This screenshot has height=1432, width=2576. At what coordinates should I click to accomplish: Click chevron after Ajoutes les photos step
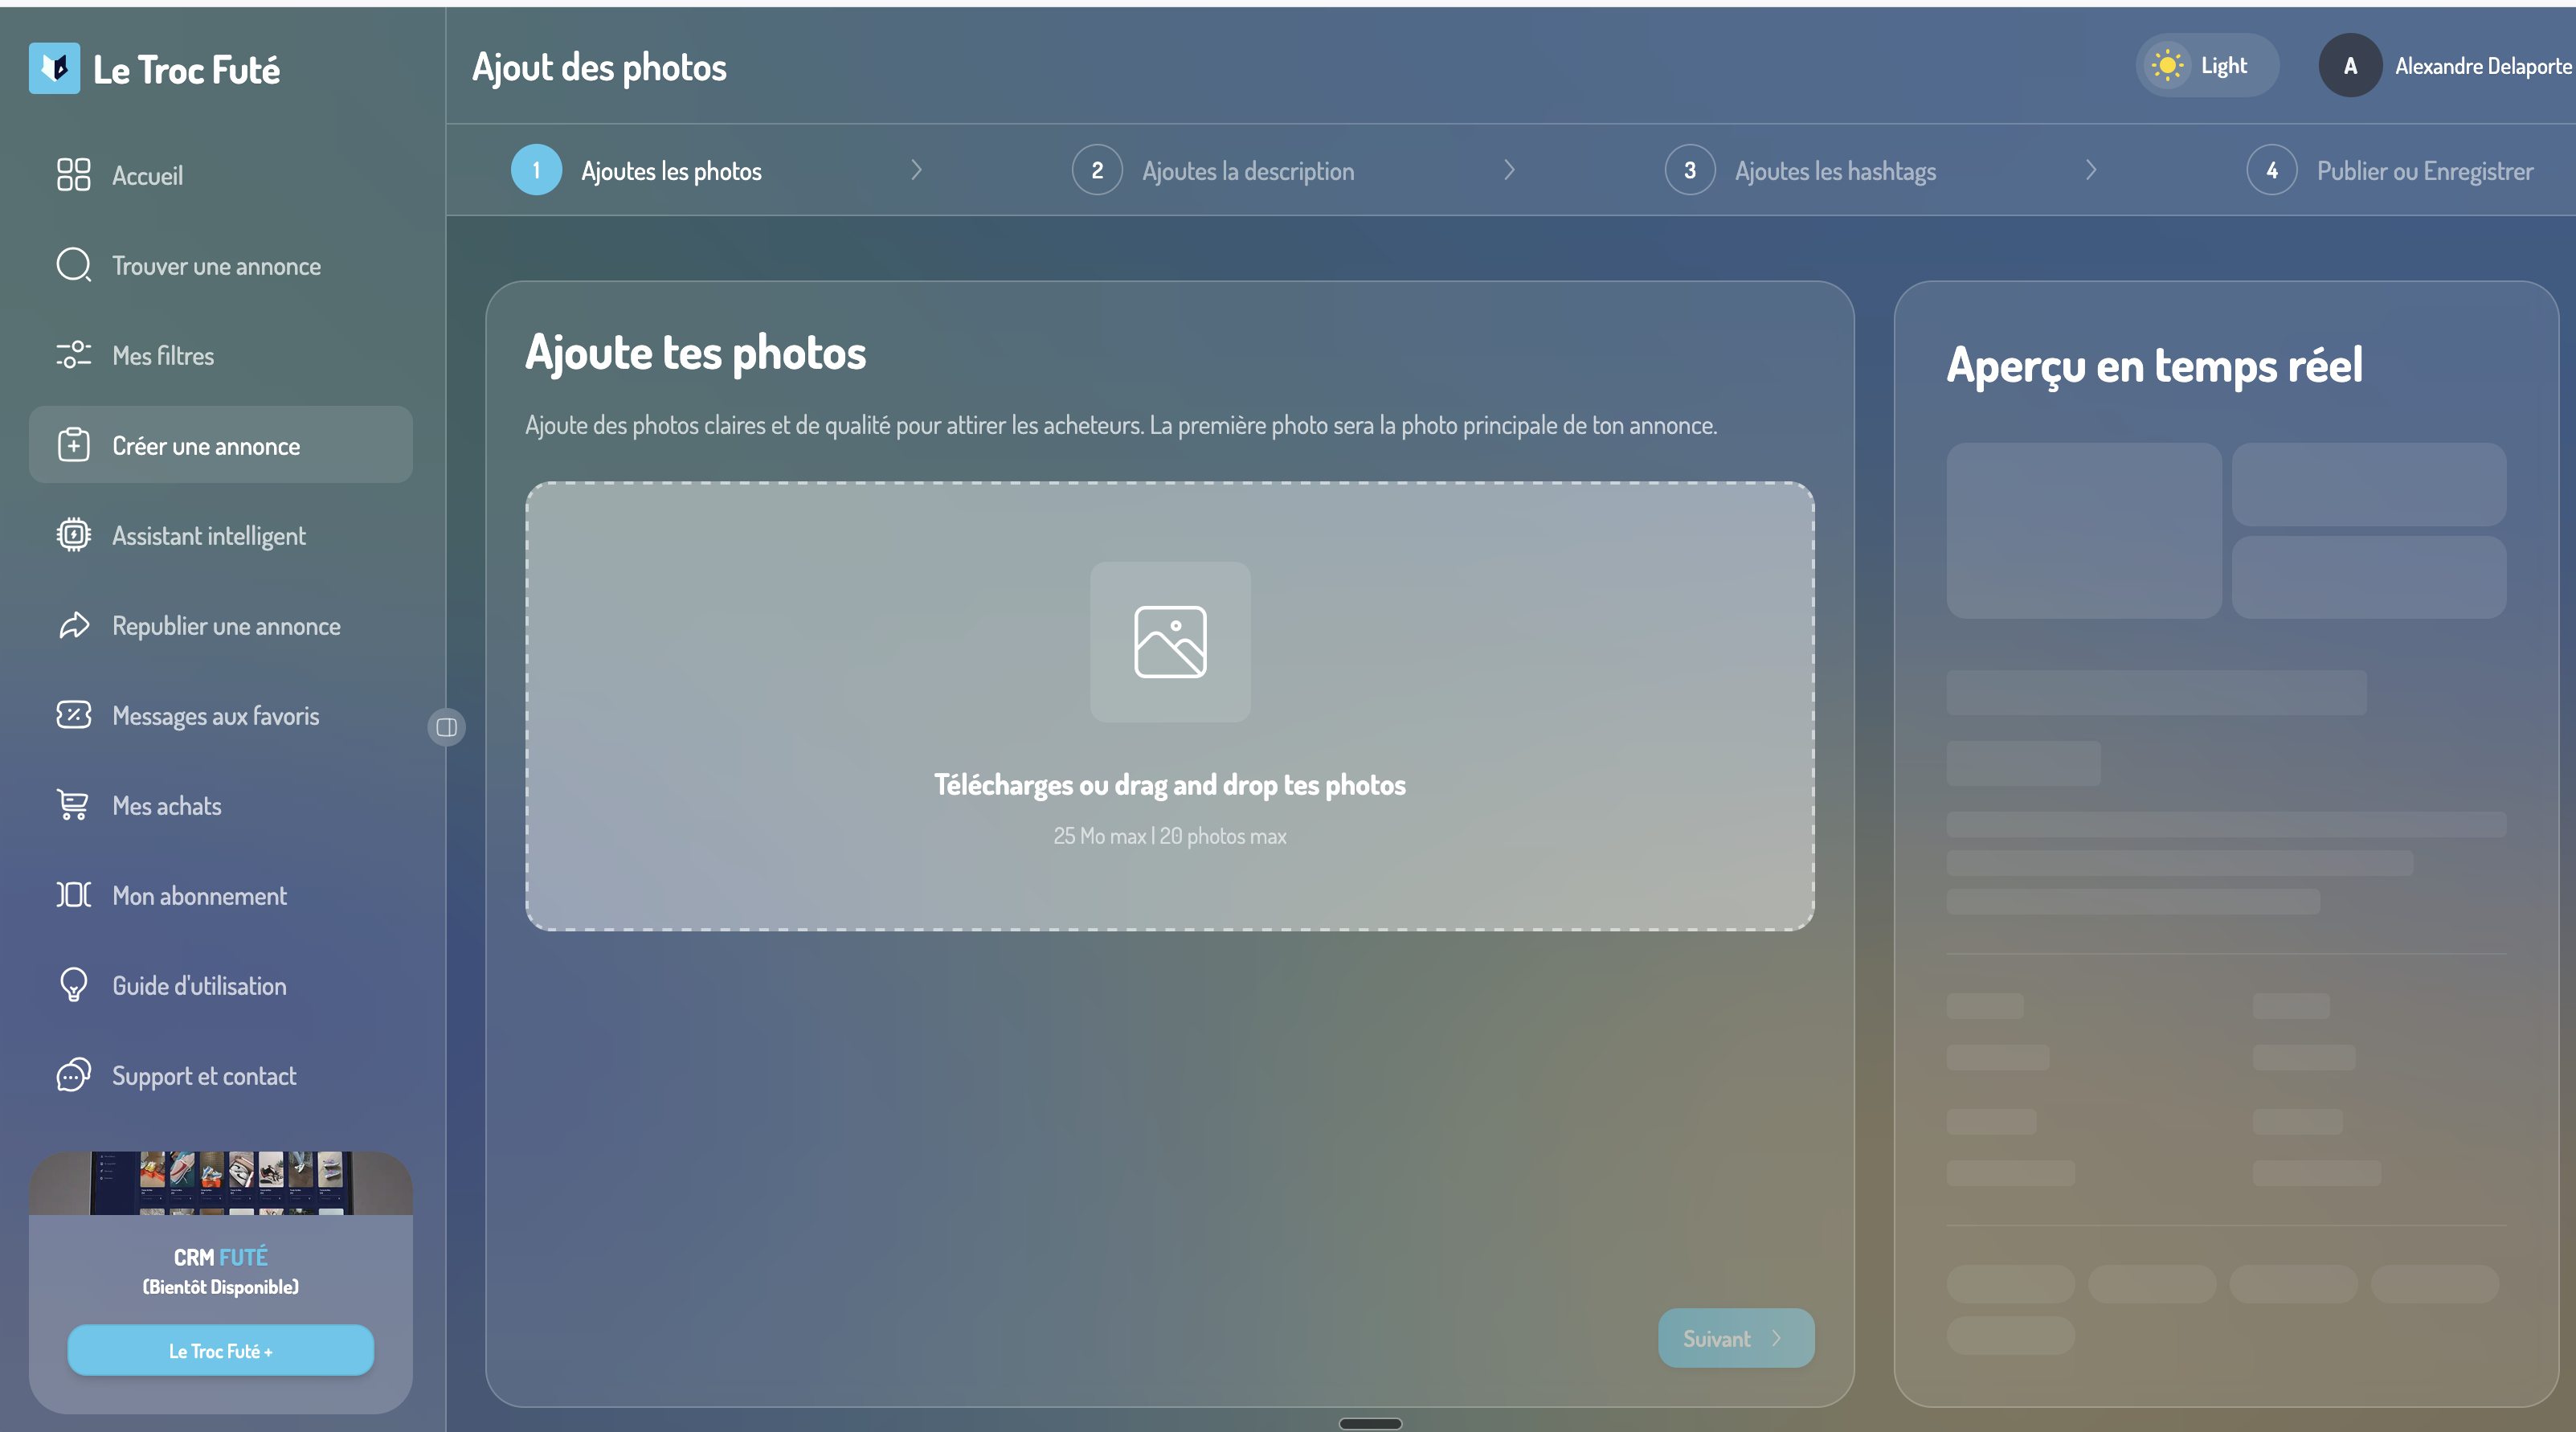(916, 170)
